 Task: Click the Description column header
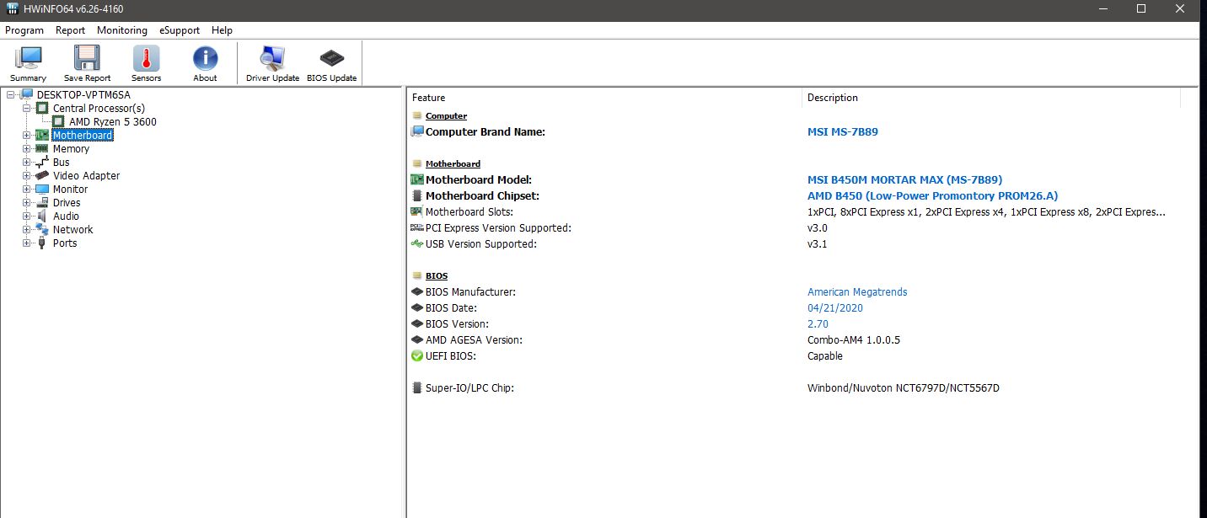point(990,98)
